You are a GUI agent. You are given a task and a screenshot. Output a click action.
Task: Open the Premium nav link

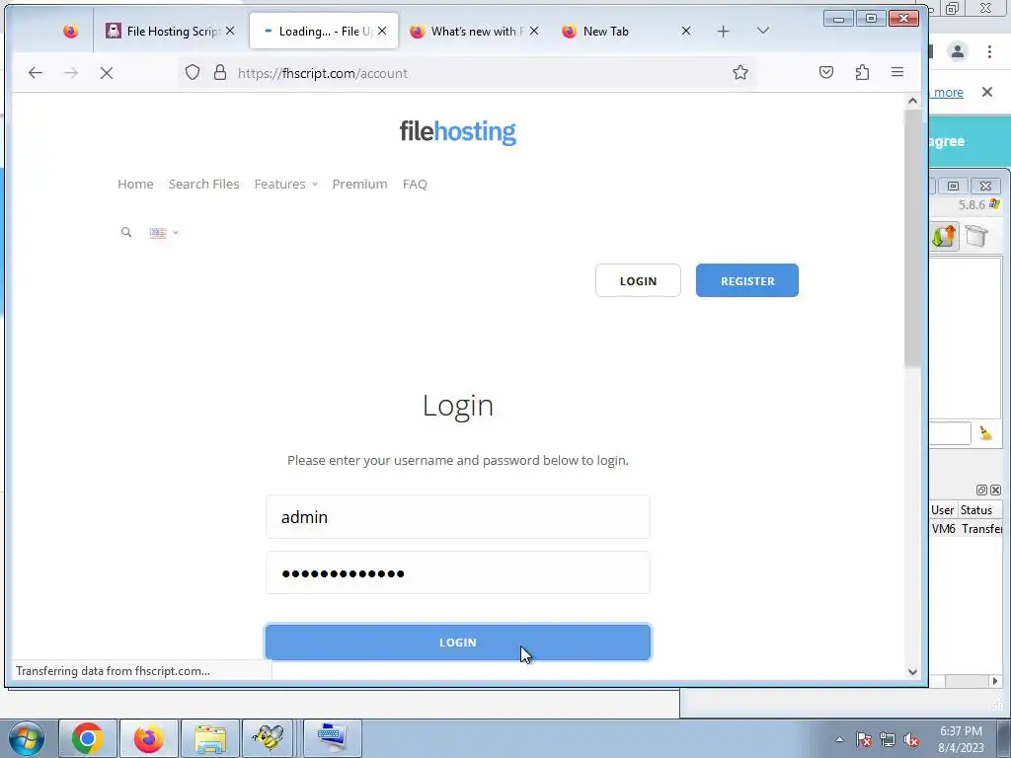tap(359, 184)
